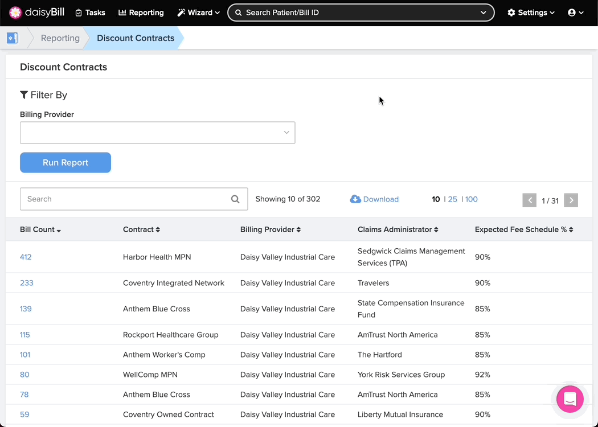
Task: Select the Discount Contracts breadcrumb
Action: pyautogui.click(x=136, y=38)
